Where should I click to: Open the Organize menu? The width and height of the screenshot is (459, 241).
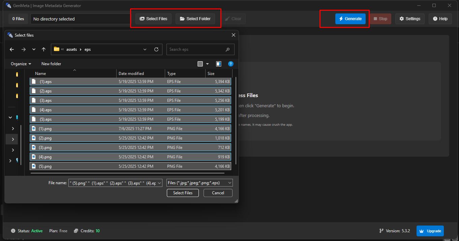pos(20,64)
